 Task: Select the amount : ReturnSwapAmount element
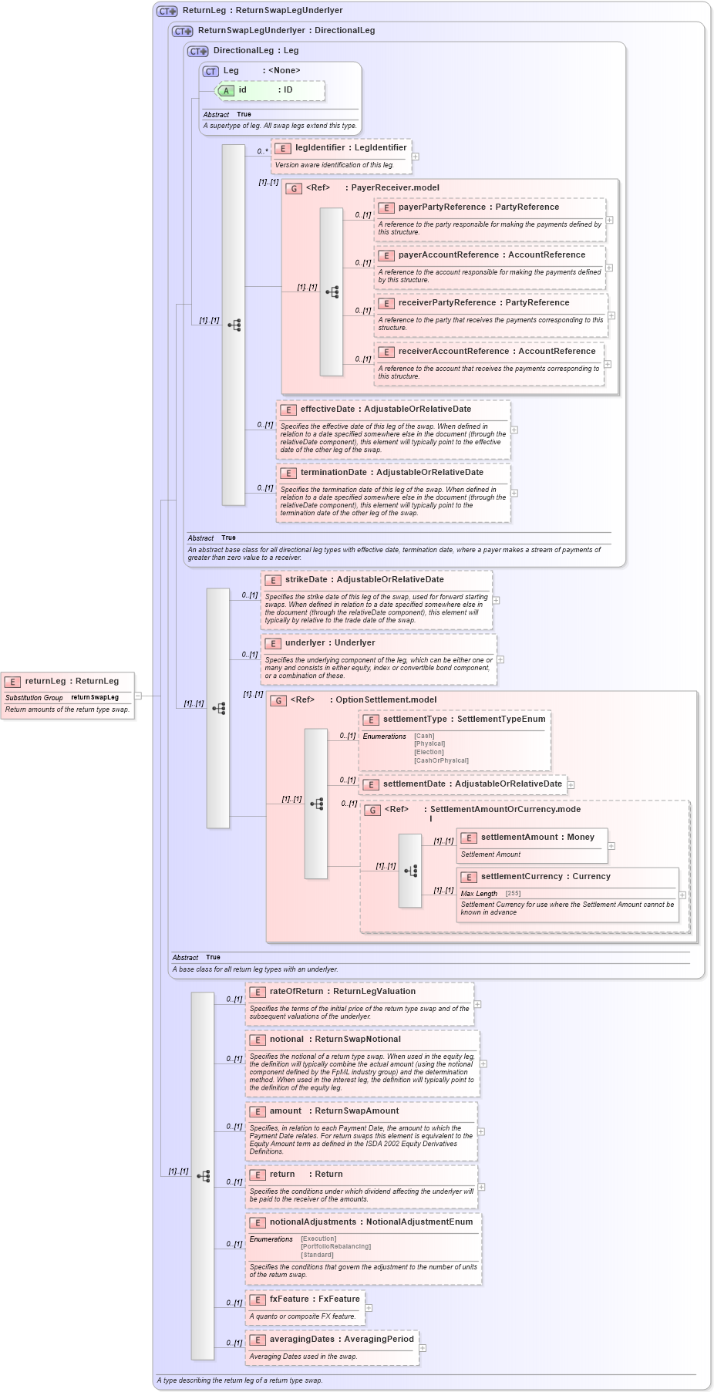(362, 1131)
